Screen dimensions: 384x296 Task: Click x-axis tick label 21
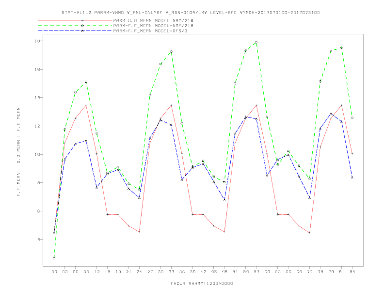click(128, 272)
